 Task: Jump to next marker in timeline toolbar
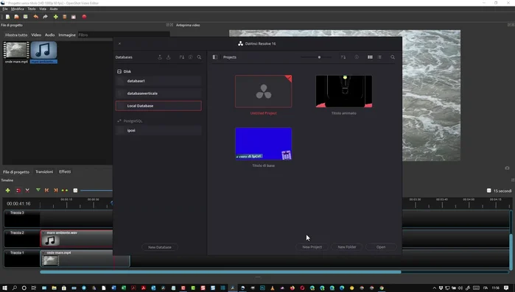55,190
